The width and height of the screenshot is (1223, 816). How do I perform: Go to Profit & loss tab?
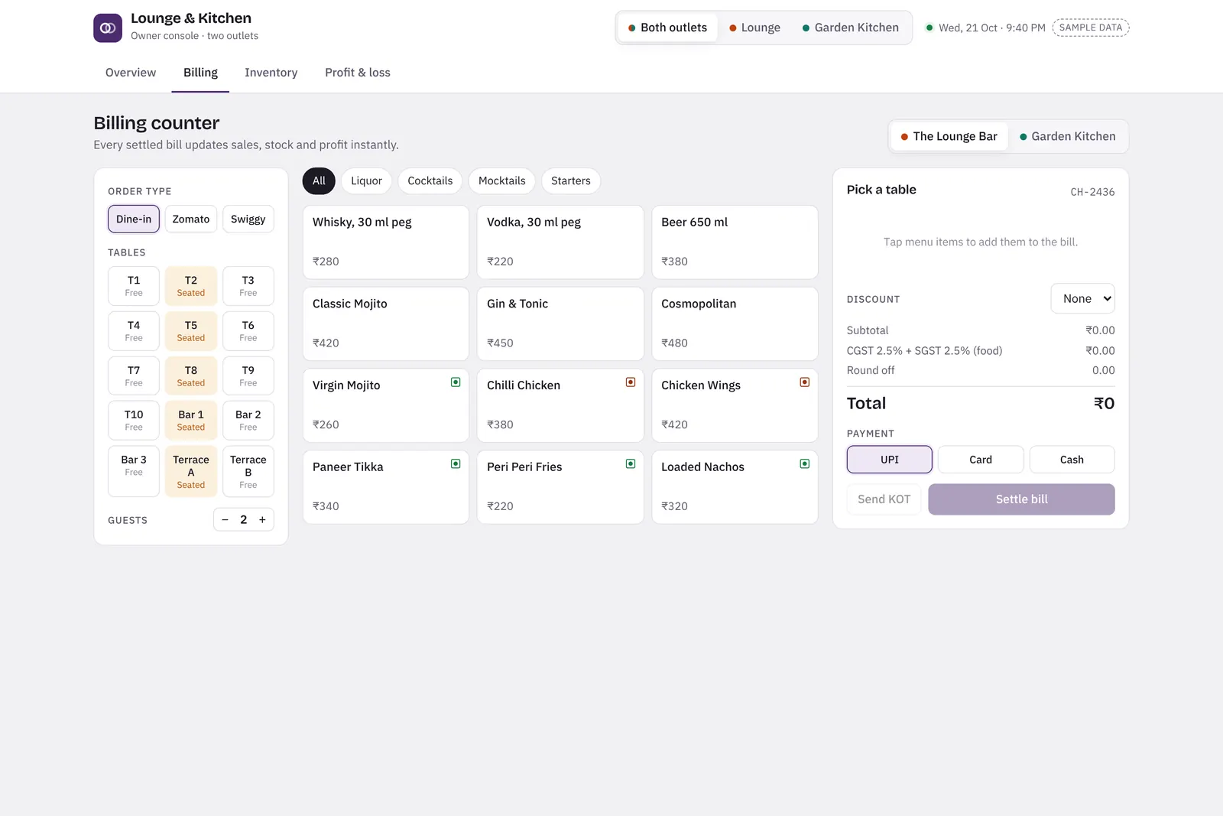pos(358,73)
